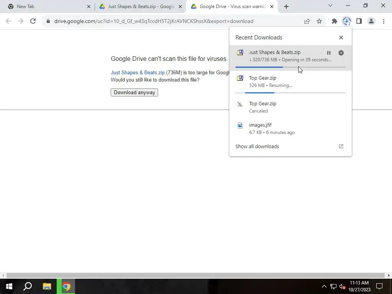This screenshot has height=294, width=392.
Task: Close the New Tab tab
Action: (x=89, y=7)
